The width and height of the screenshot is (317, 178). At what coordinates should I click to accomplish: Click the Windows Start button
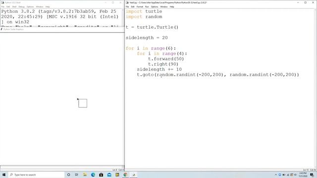coord(4,175)
